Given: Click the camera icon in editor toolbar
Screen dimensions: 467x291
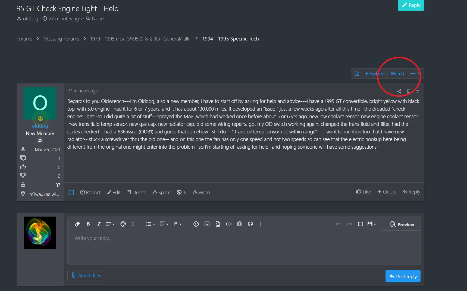Looking at the screenshot, I should click(x=240, y=224).
